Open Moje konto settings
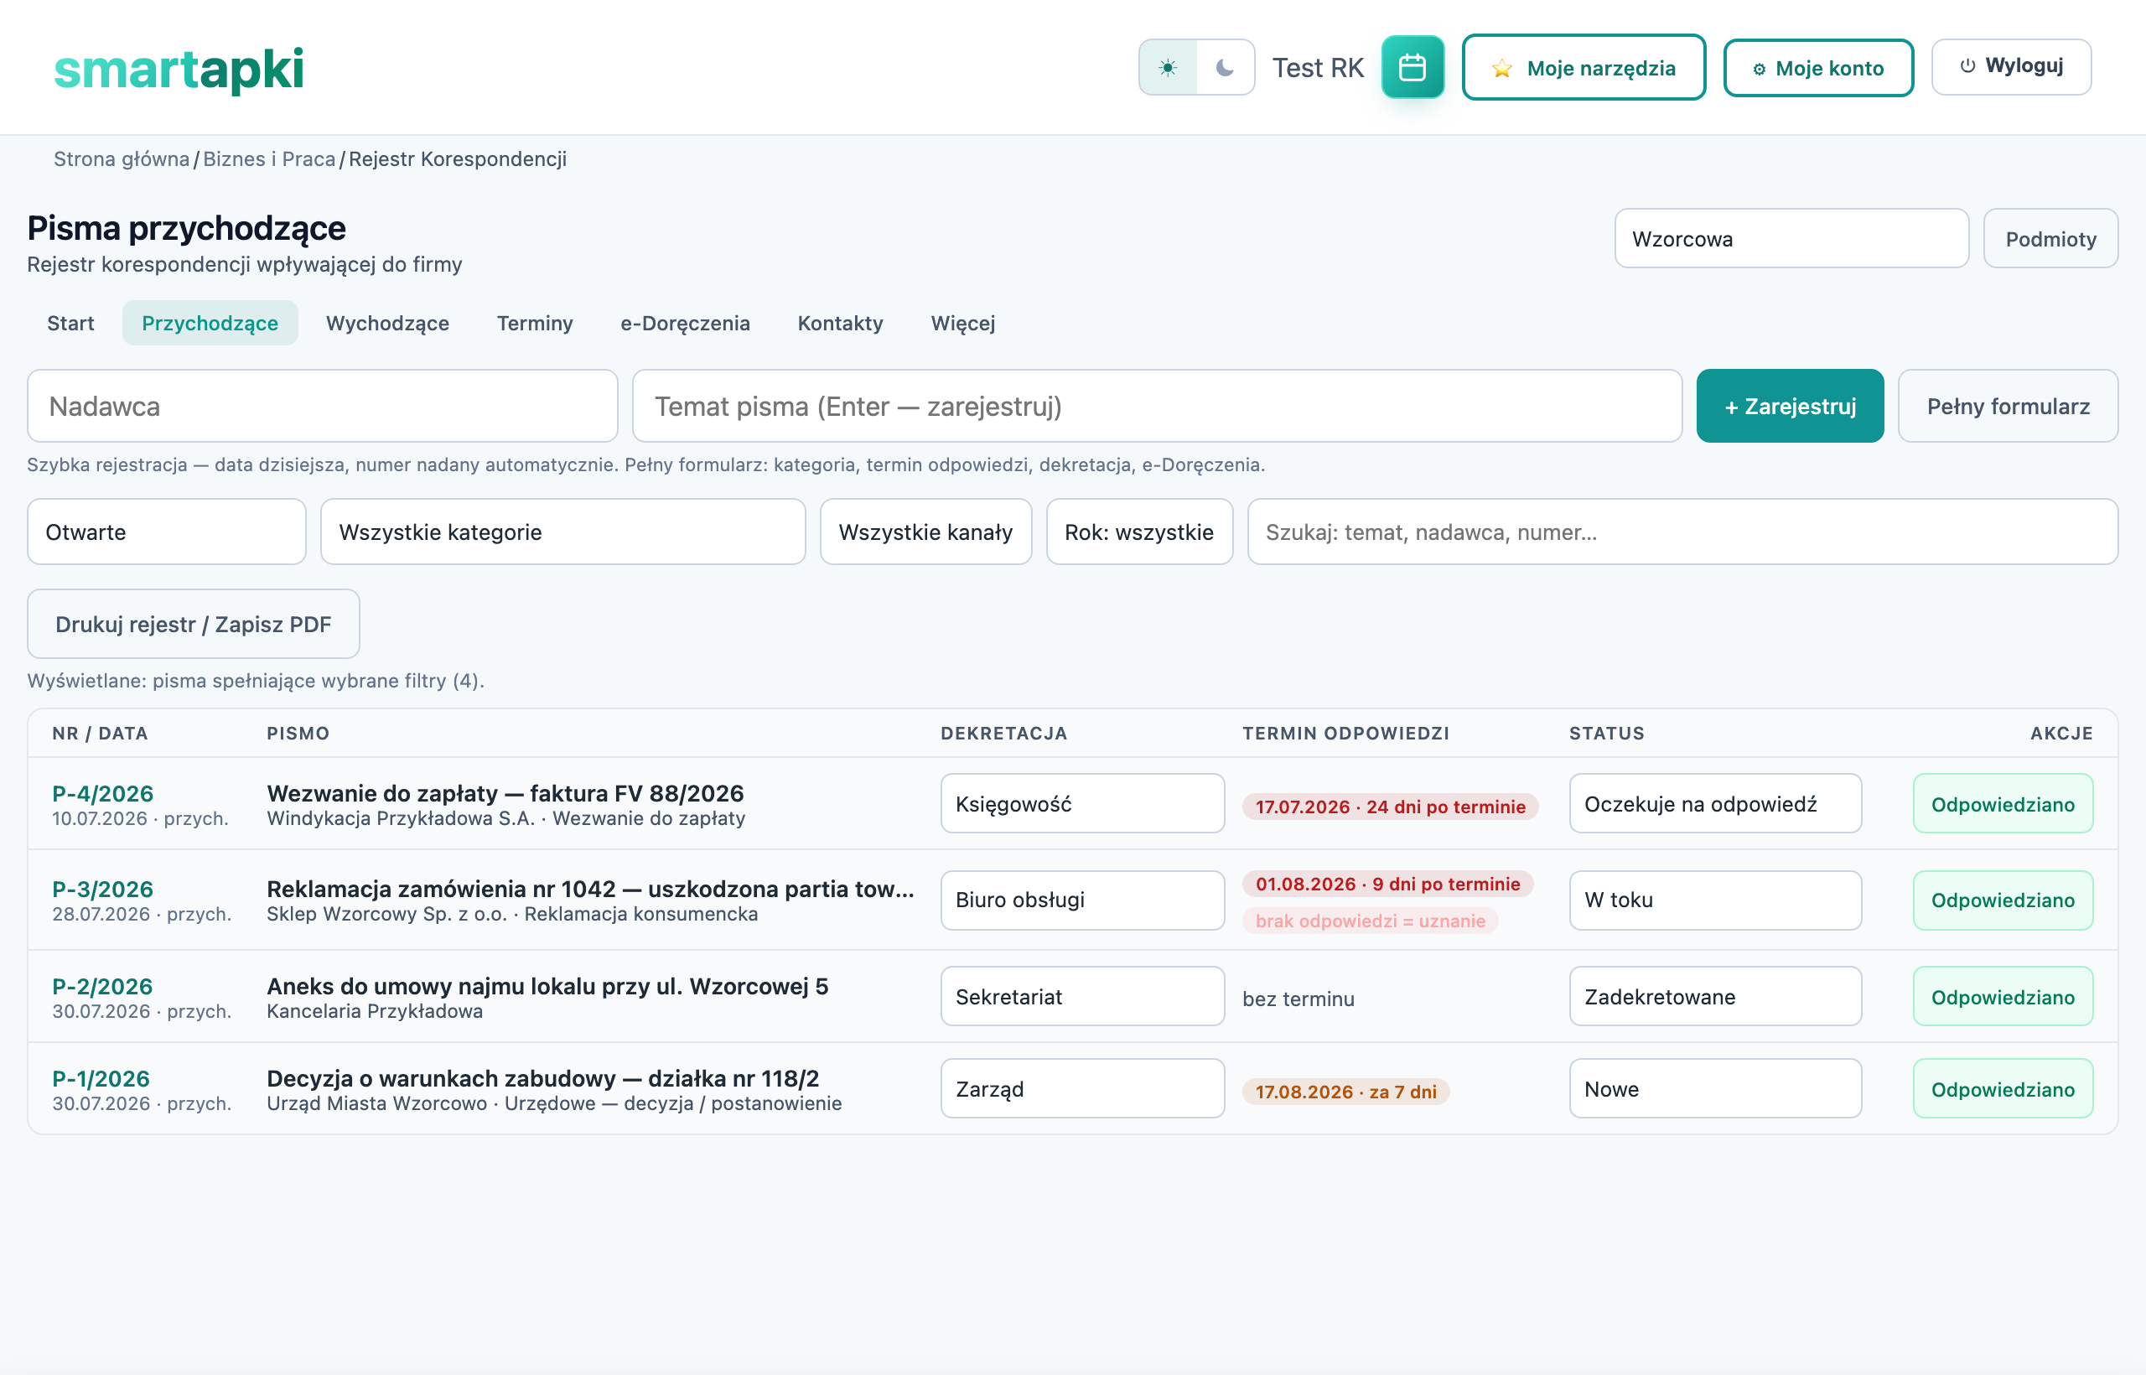 click(x=1818, y=68)
